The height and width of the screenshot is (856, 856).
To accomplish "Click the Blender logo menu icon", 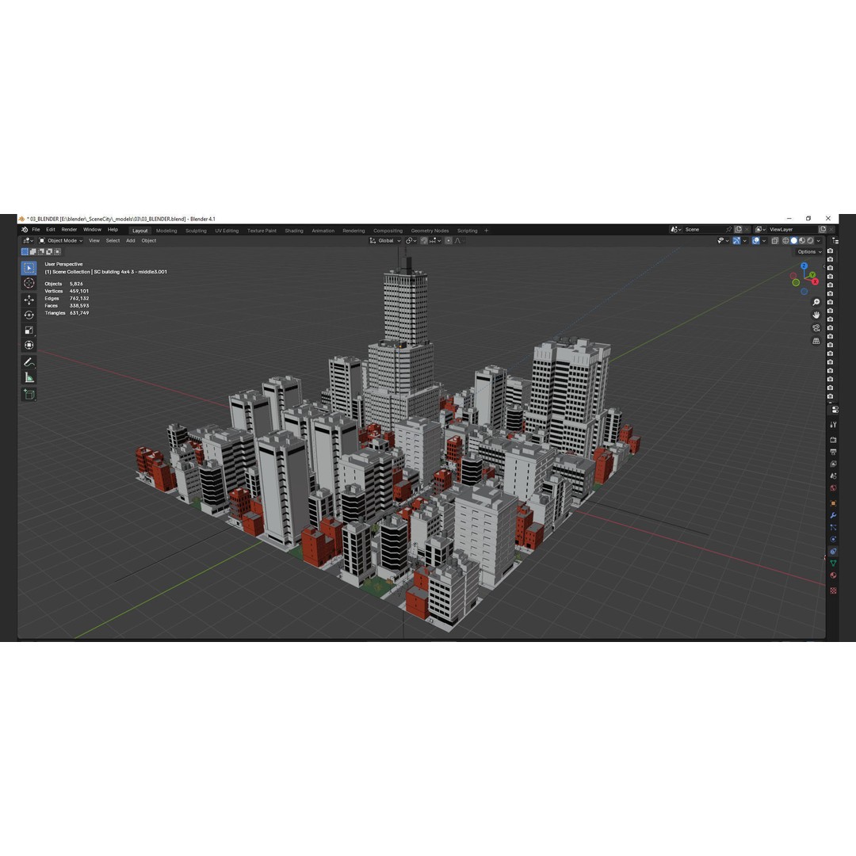I will pyautogui.click(x=25, y=230).
